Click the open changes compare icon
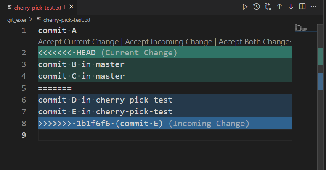Screen dimensions: 326x170 tap(268, 7)
